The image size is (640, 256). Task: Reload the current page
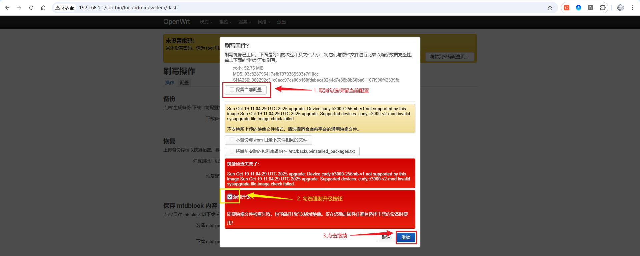point(31,8)
